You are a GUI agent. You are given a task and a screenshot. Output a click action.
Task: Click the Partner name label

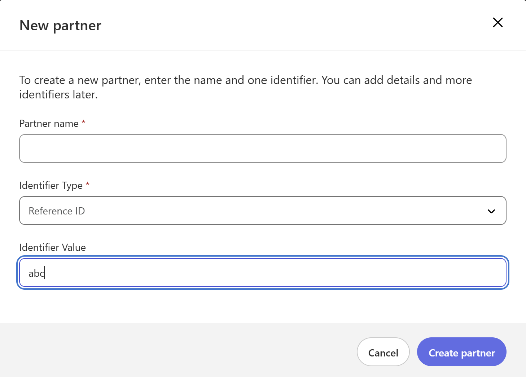(49, 124)
